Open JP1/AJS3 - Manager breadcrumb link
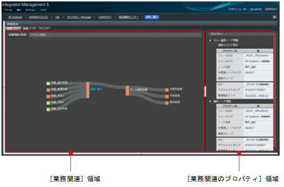Viewport: 284px width, 187px height. (79, 17)
